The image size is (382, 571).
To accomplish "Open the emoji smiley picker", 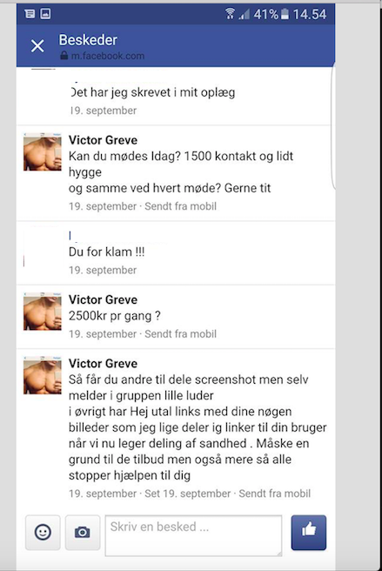I will (x=43, y=533).
